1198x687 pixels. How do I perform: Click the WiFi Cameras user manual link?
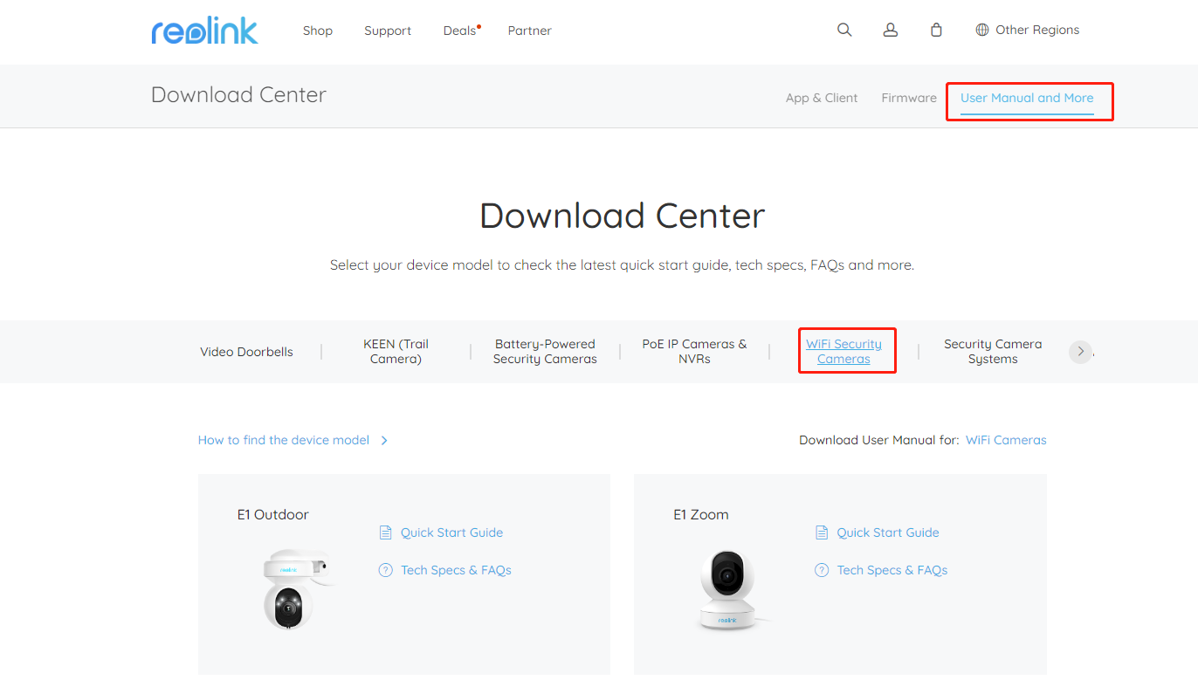point(1006,440)
